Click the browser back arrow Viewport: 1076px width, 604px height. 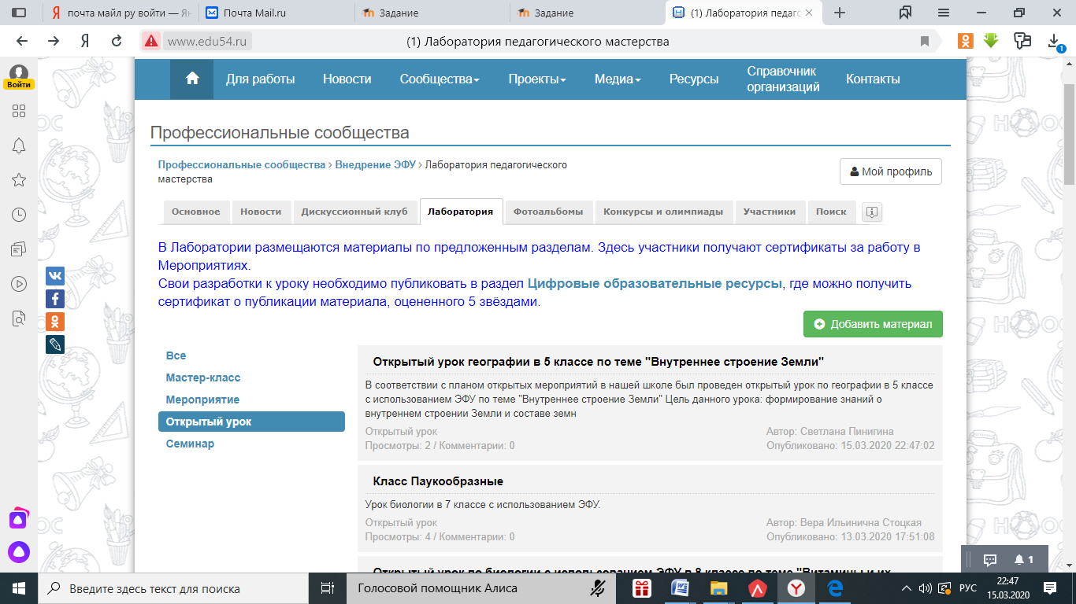22,42
